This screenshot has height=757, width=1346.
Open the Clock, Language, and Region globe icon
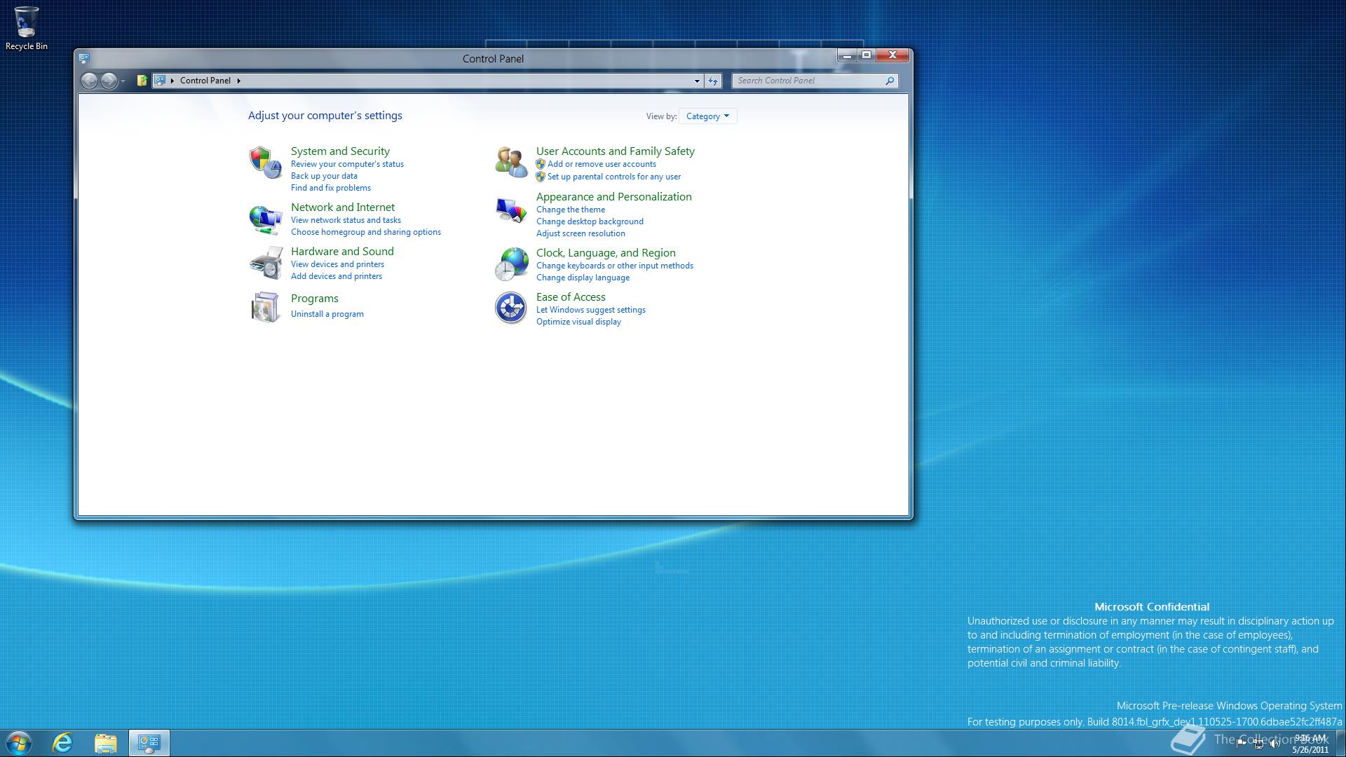511,264
